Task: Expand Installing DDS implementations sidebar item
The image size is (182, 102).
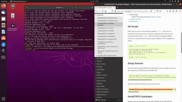Action: (97, 56)
